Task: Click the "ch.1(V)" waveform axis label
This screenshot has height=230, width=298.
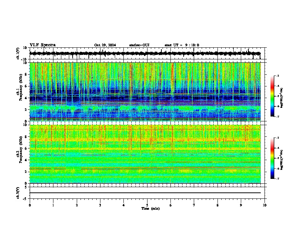Action: pyautogui.click(x=18, y=53)
